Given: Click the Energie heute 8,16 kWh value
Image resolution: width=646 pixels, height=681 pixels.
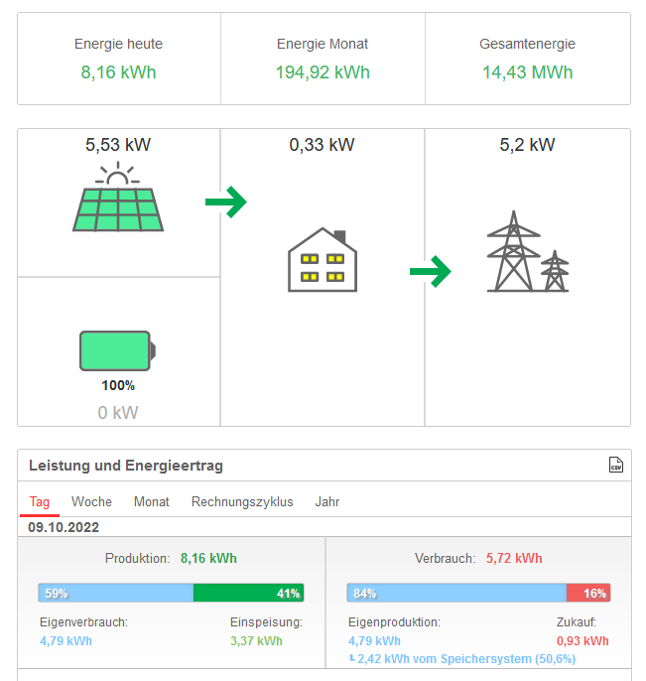Looking at the screenshot, I should point(118,72).
